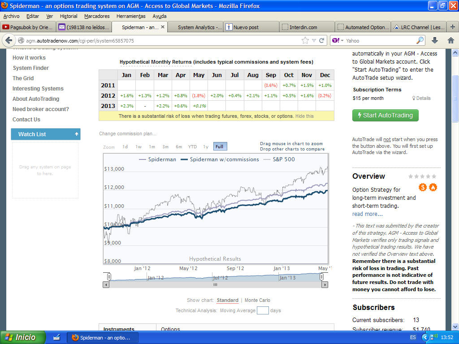
Task: Click the chart navigator left scroll arrow
Action: click(106, 284)
